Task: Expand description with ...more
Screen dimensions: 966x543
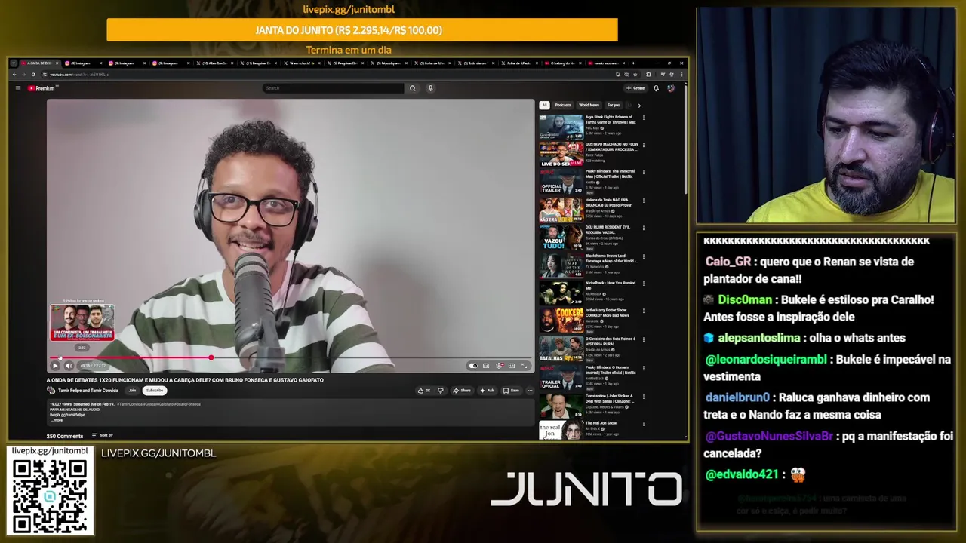Action: 58,420
